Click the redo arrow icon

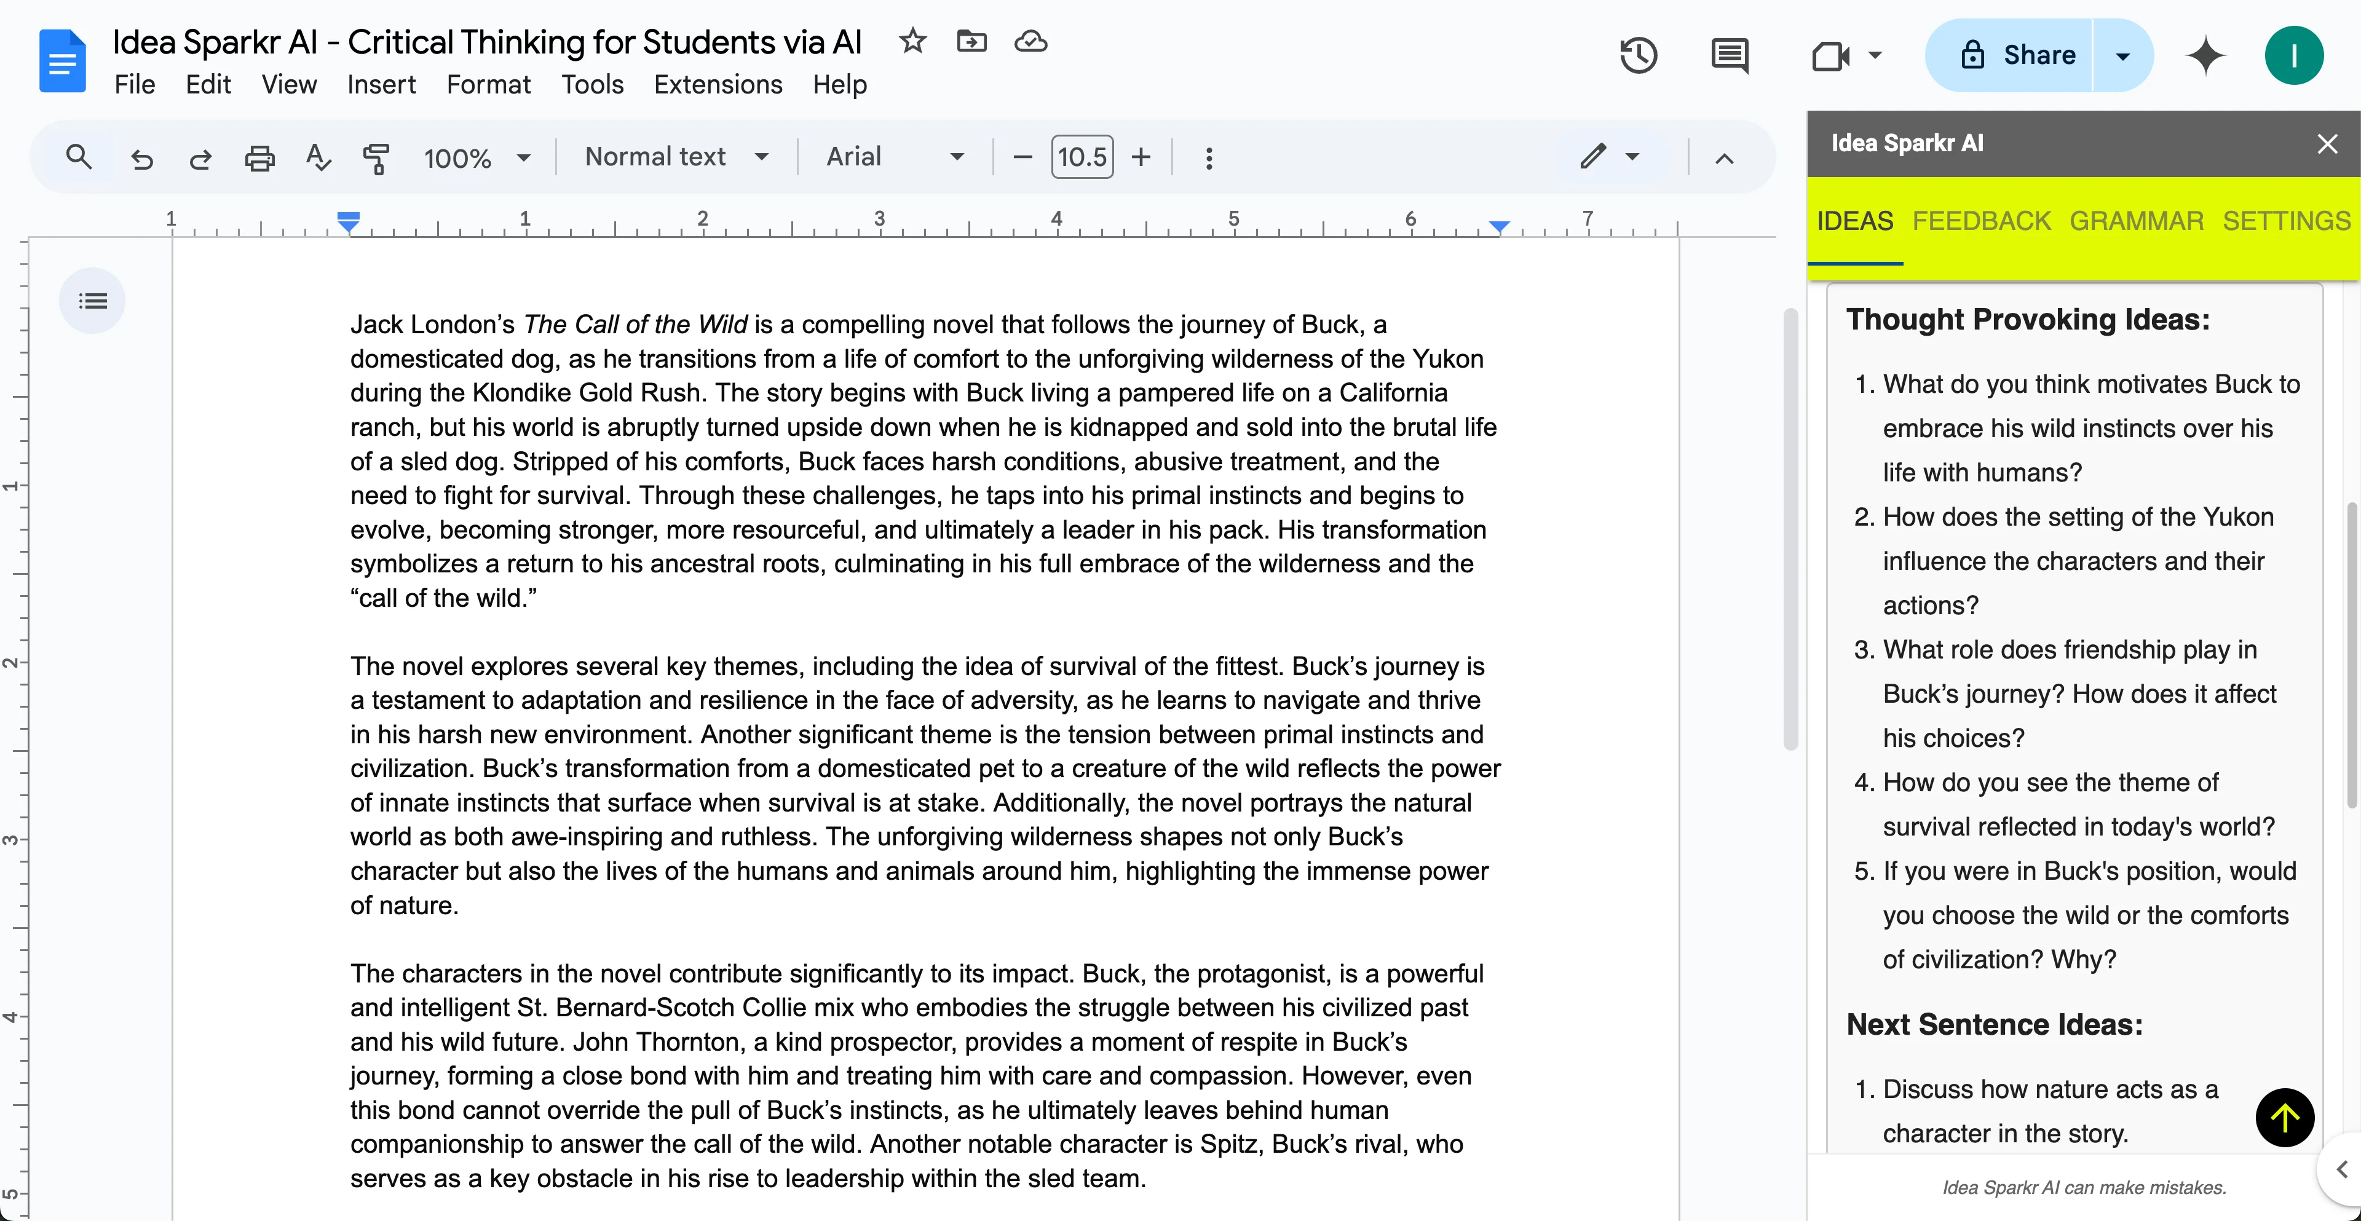pos(200,159)
